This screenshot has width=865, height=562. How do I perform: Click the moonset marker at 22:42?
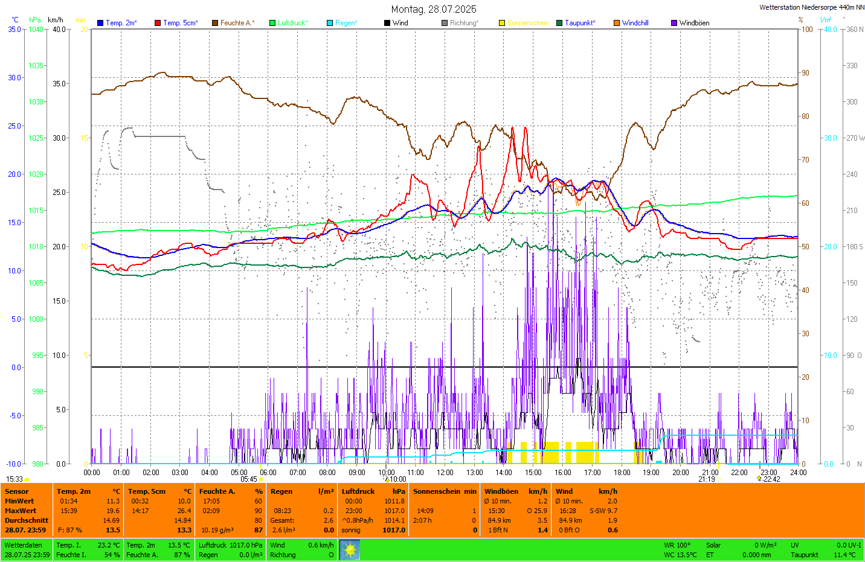click(759, 479)
